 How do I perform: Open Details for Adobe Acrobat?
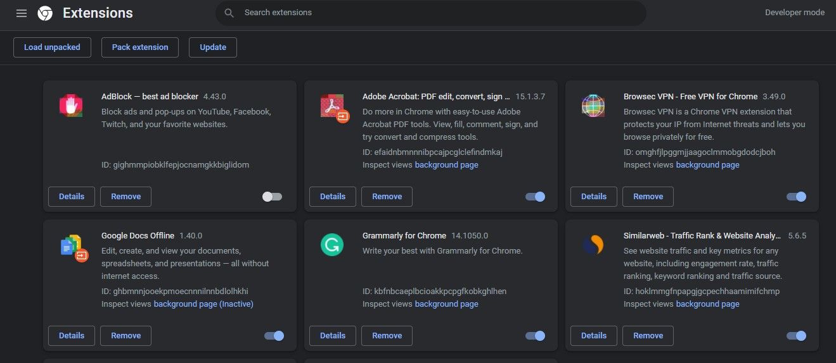coord(333,197)
